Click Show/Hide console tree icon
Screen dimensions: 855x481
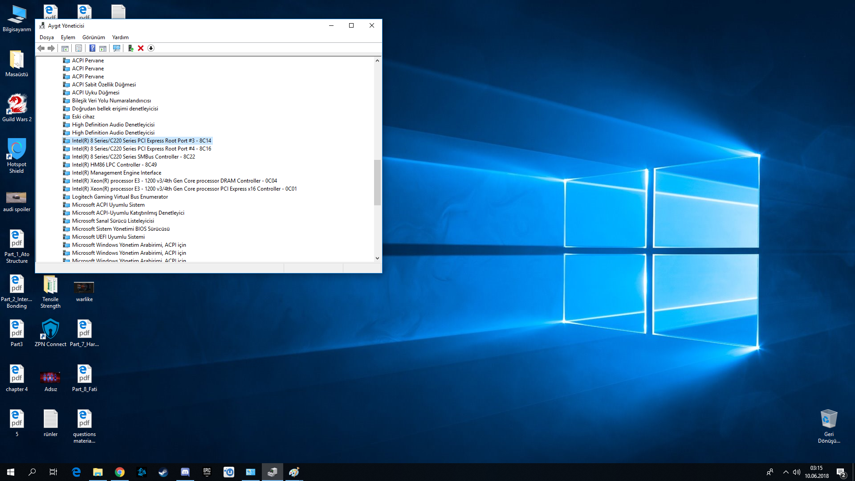click(65, 48)
